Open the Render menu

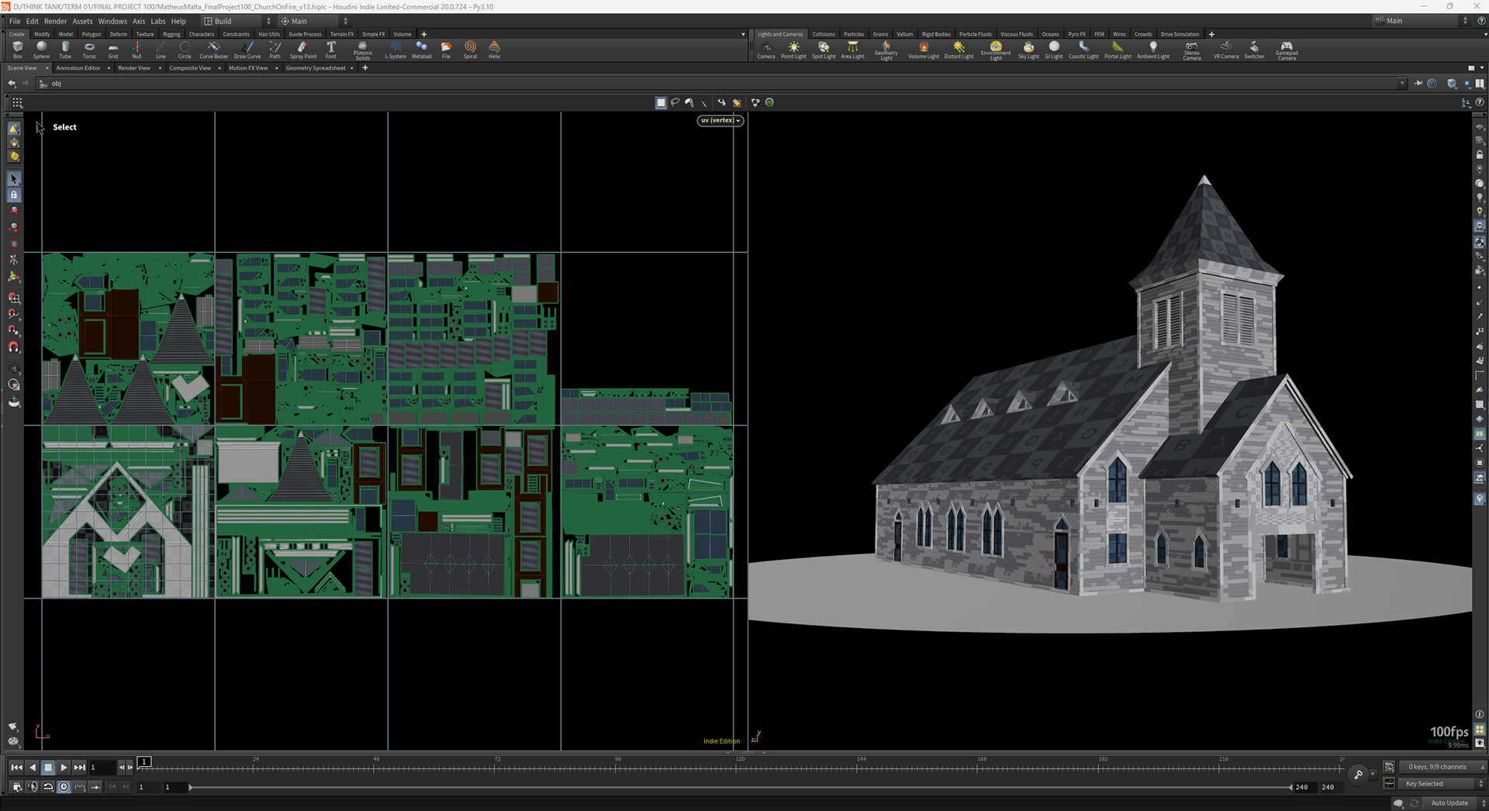coord(55,21)
